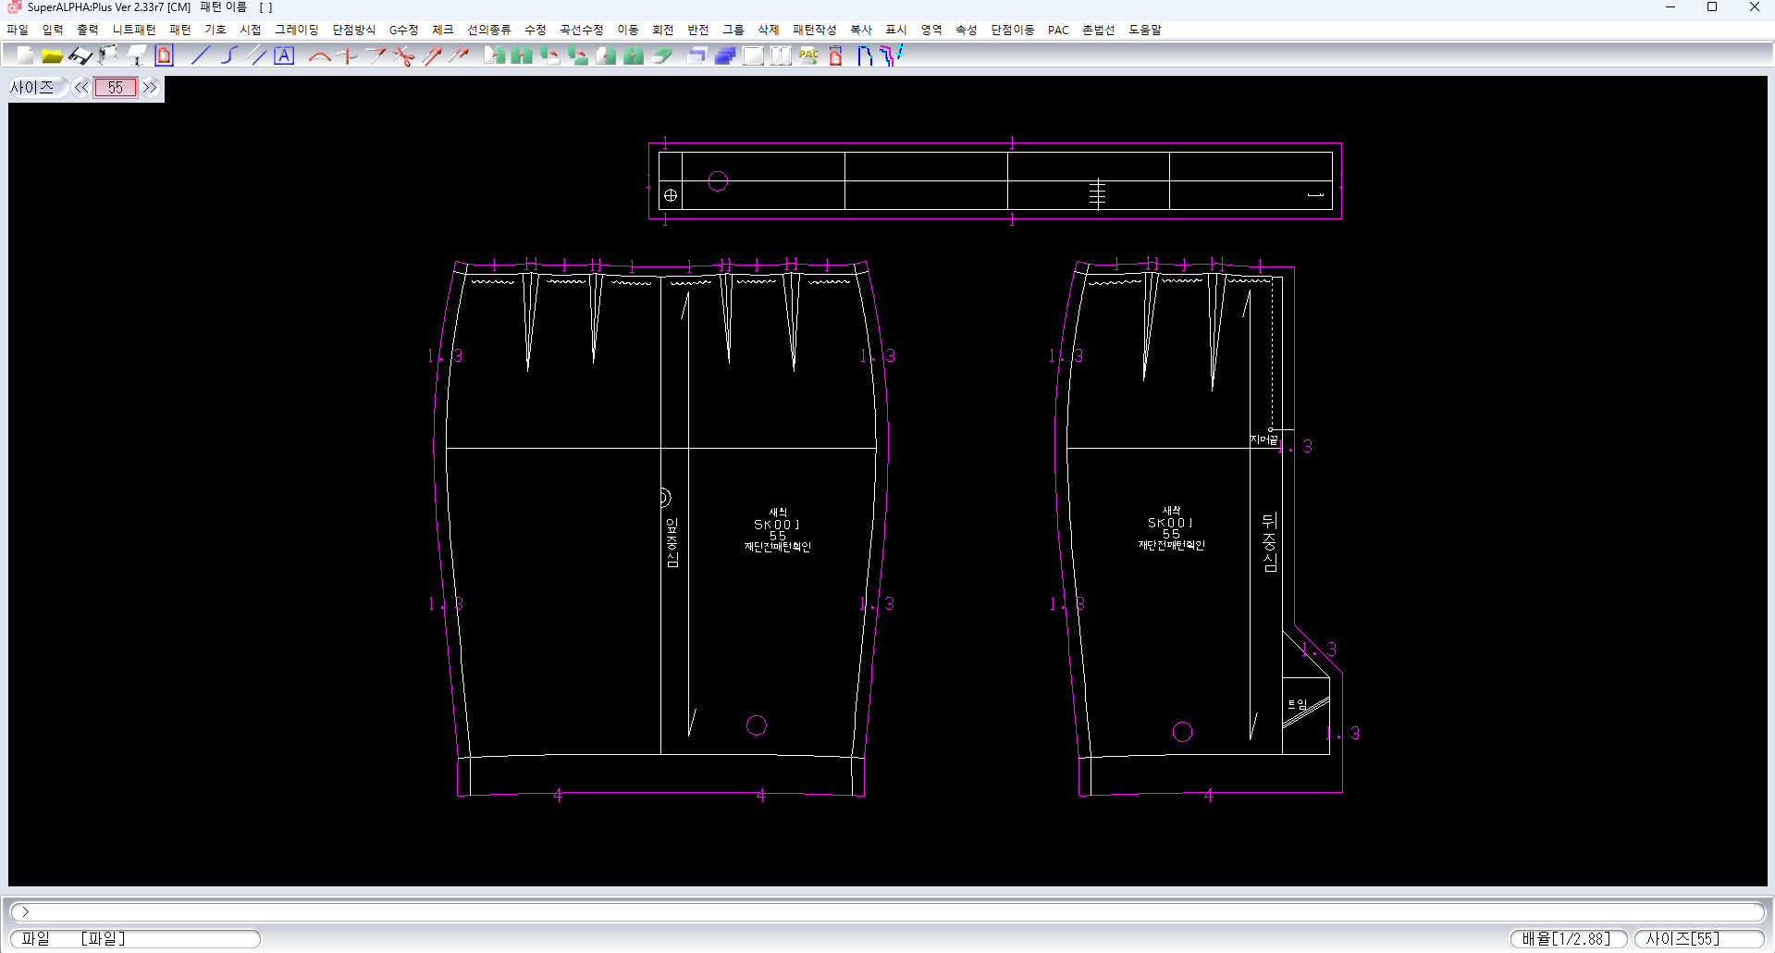Image resolution: width=1775 pixels, height=953 pixels.
Task: Click the size value field showing 55
Action: coord(116,88)
